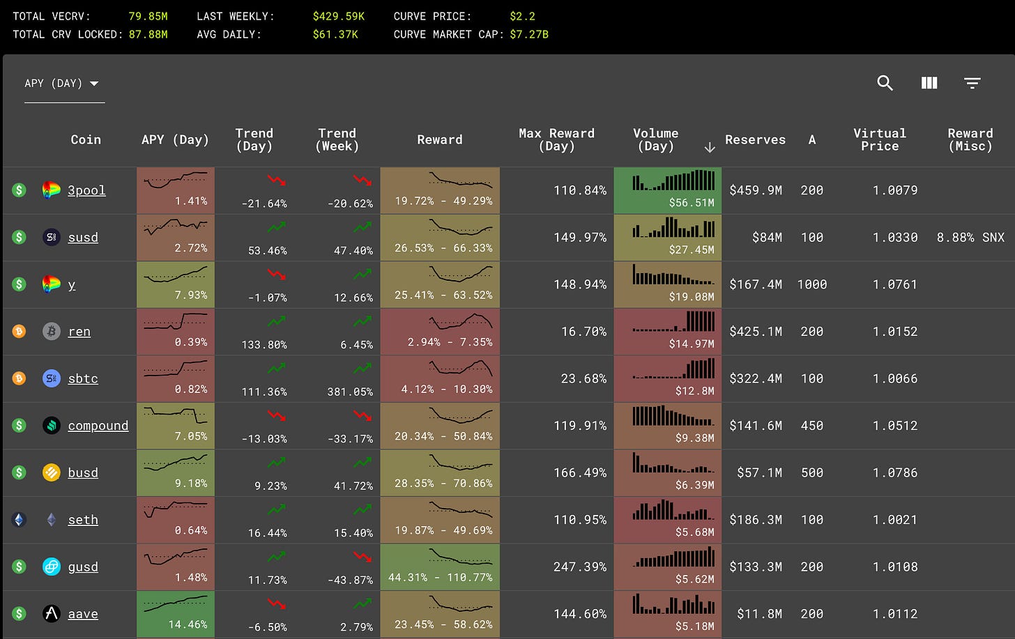Open the filter table icon
1015x639 pixels.
tap(972, 83)
